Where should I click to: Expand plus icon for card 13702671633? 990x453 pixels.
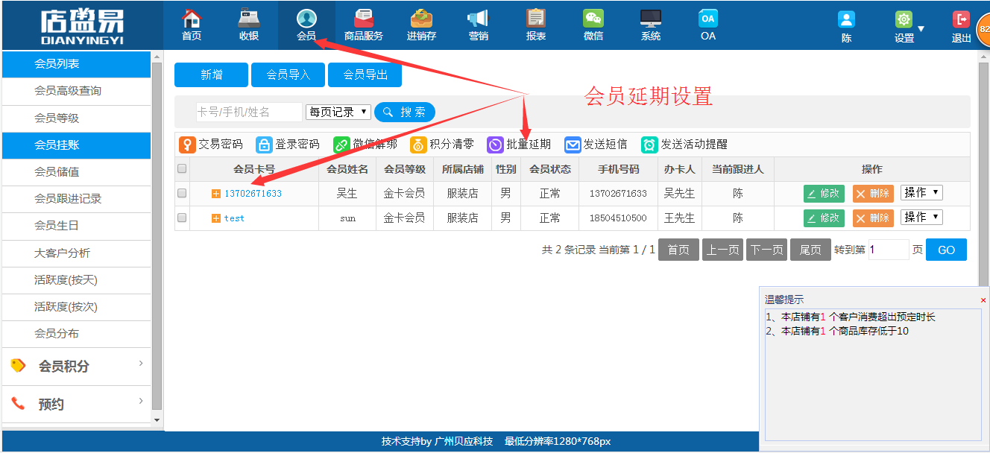coord(216,194)
